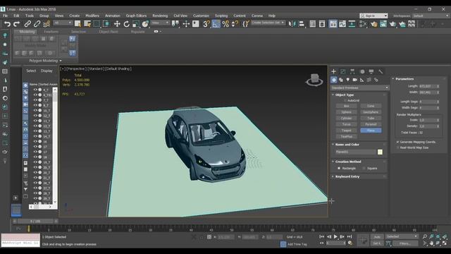Image resolution: width=451 pixels, height=254 pixels.
Task: Toggle the Auto Key button
Action: [x=377, y=237]
